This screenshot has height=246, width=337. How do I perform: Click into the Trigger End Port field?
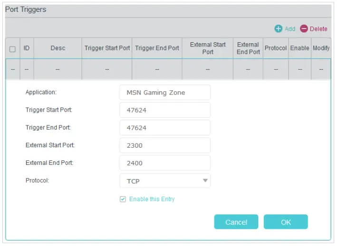(164, 128)
